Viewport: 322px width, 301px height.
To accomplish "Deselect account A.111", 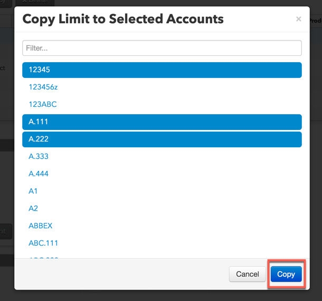I will coord(162,122).
